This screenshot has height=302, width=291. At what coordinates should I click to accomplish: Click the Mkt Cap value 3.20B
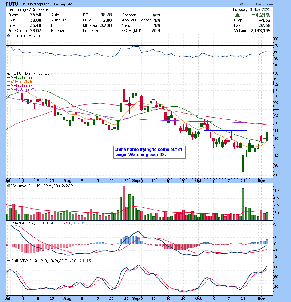click(x=106, y=25)
